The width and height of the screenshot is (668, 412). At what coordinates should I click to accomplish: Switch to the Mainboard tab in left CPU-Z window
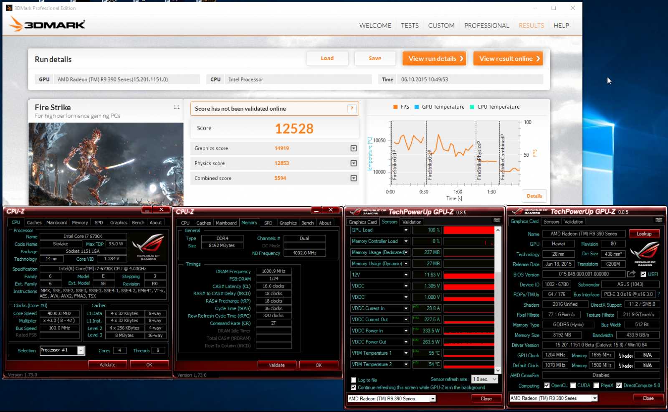[57, 223]
